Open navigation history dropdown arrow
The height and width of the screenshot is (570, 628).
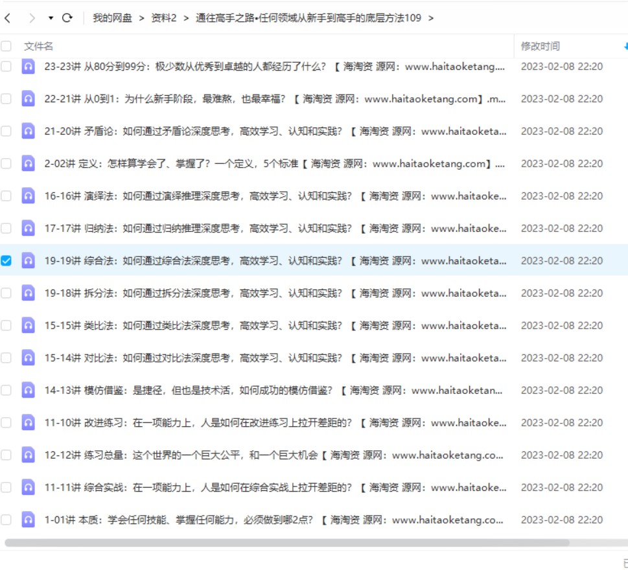51,18
